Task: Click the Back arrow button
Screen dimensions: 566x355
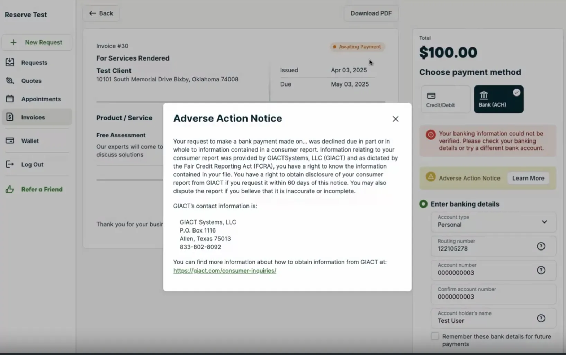Action: point(101,13)
